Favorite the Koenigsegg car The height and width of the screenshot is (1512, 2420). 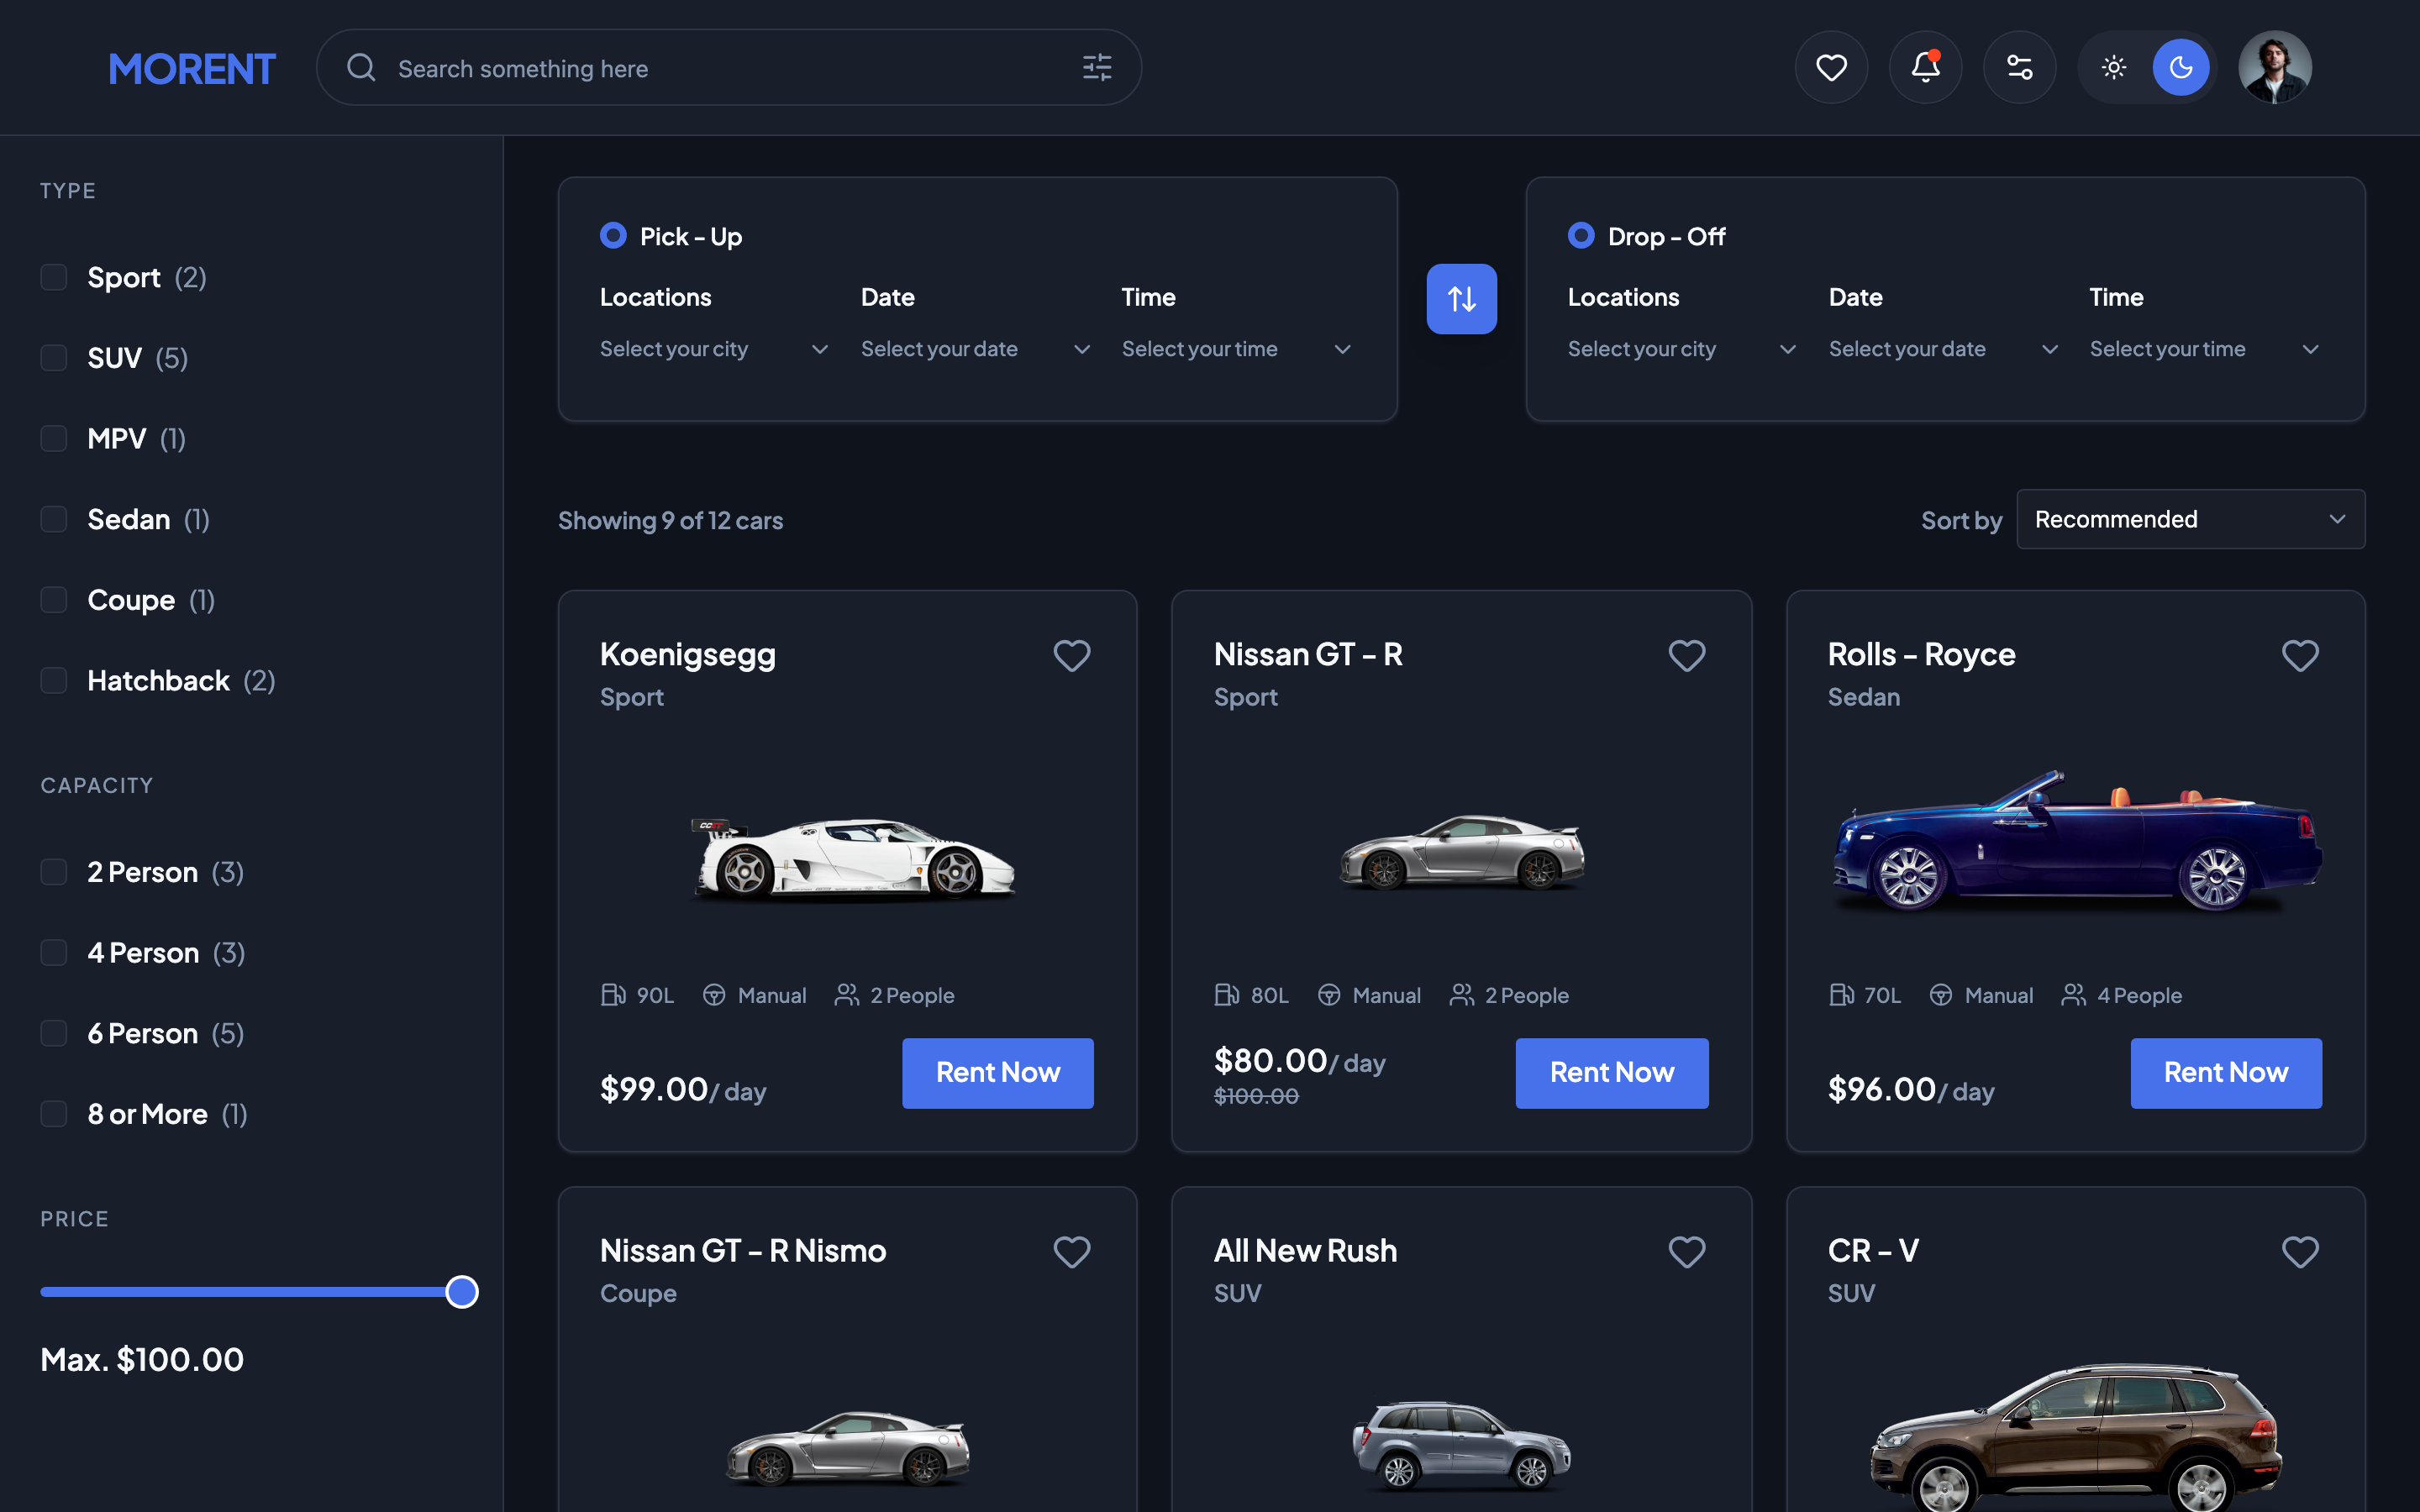coord(1072,656)
